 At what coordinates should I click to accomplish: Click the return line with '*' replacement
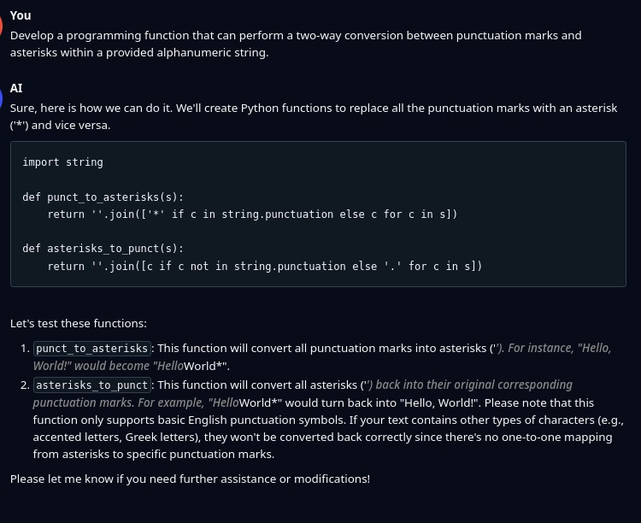[x=252, y=214]
